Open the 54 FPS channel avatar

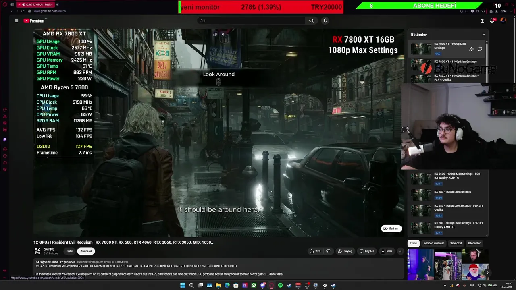37,251
